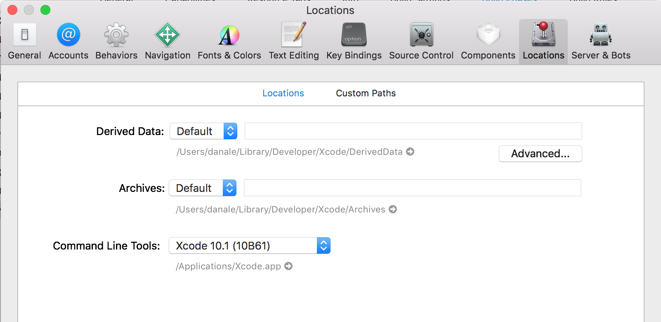Click the Archives folder path text
Viewport: 661px width, 322px height.
point(281,210)
